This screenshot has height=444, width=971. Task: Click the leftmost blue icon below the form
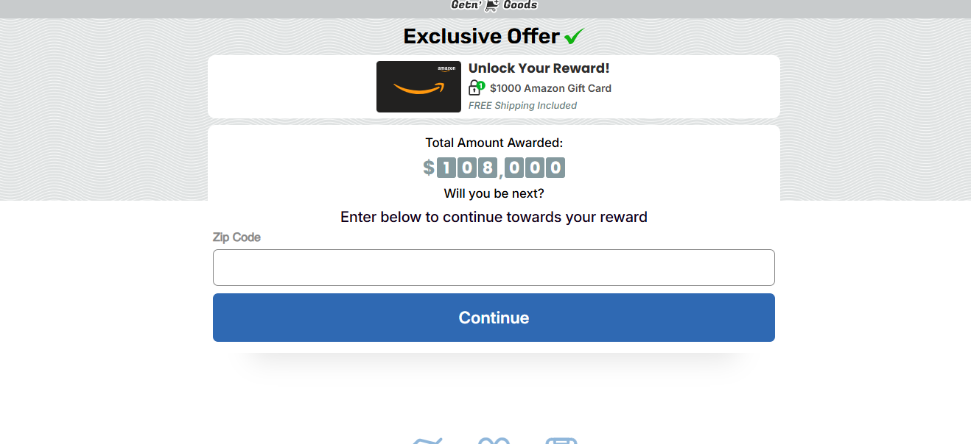[426, 441]
